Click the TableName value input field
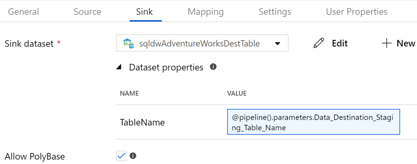The height and width of the screenshot is (164, 417). coord(313,122)
